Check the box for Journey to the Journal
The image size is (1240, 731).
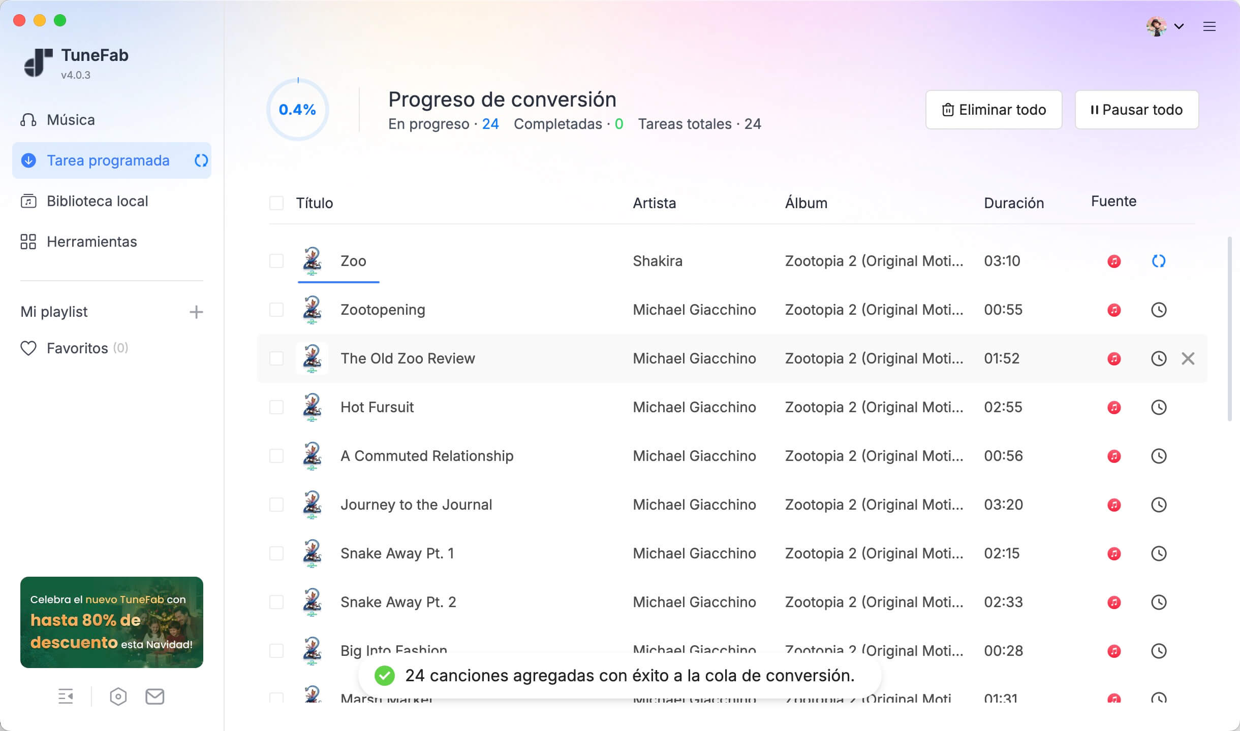(276, 505)
